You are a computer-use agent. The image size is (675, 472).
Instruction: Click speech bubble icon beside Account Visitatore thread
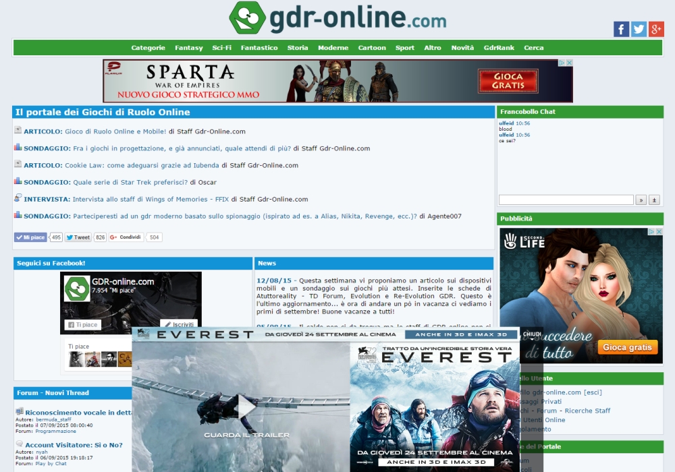click(20, 444)
